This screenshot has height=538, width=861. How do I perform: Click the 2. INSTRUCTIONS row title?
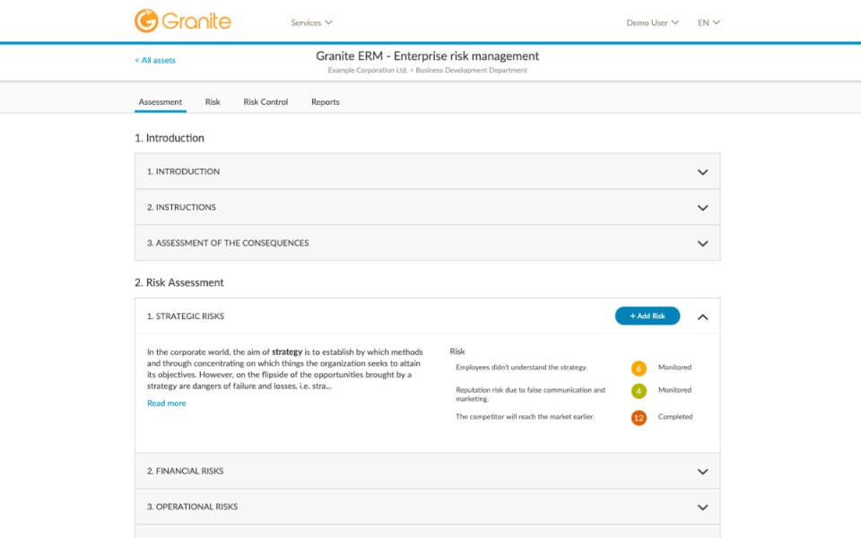(181, 207)
